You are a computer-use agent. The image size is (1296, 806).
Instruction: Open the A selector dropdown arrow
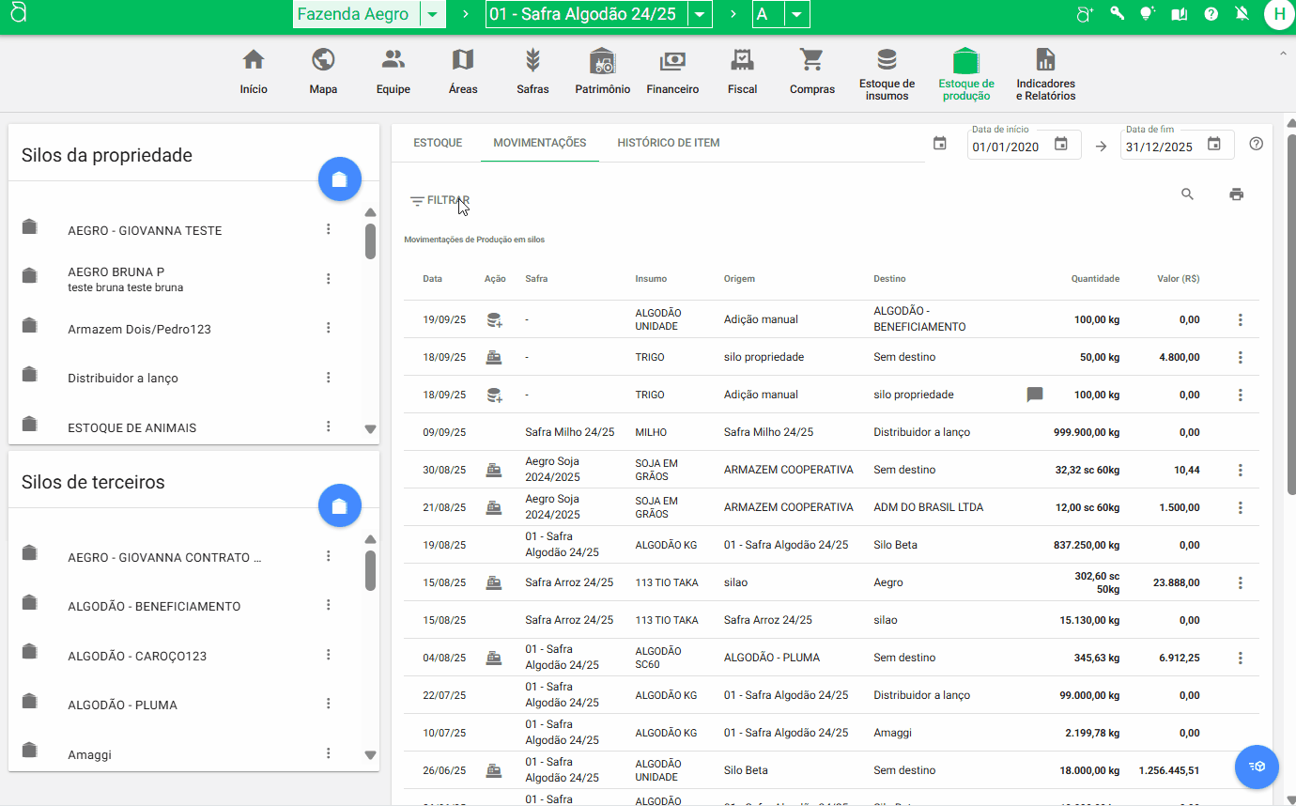tap(796, 15)
